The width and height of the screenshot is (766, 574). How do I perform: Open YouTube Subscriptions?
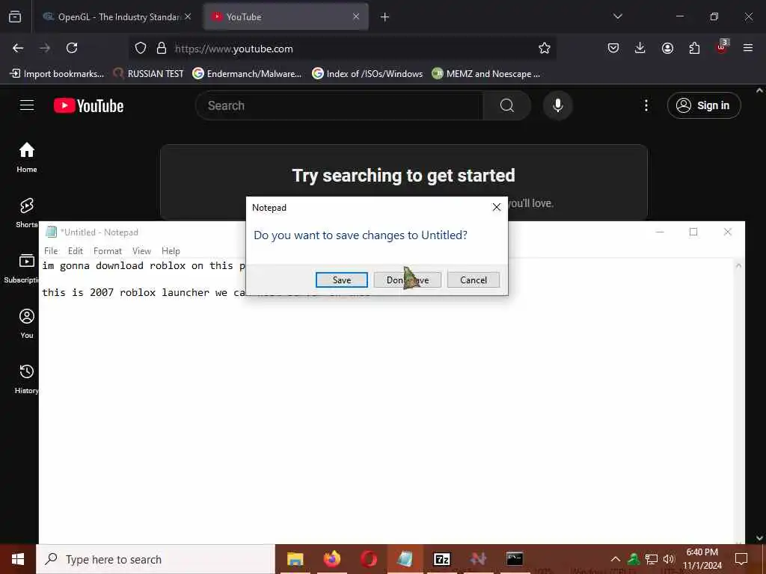[x=20, y=268]
